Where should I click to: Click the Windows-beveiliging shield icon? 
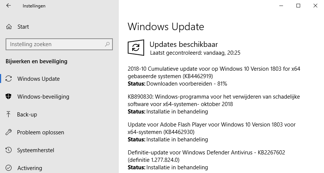coord(9,97)
